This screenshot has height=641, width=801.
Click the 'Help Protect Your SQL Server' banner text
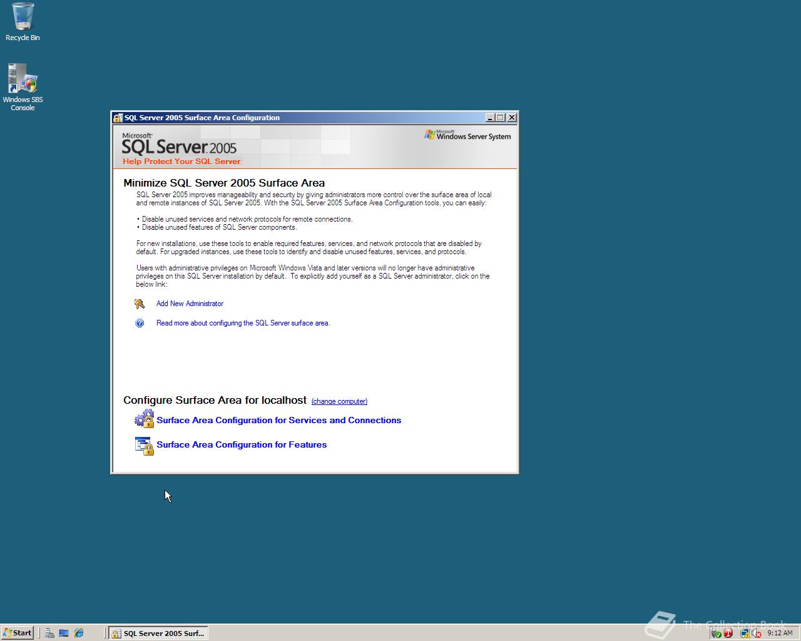[181, 162]
